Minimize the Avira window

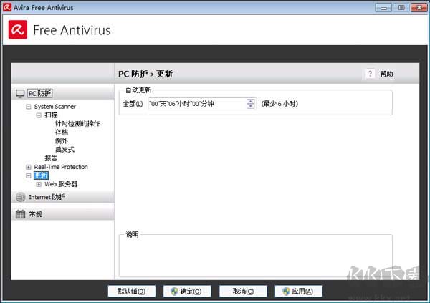click(383, 8)
